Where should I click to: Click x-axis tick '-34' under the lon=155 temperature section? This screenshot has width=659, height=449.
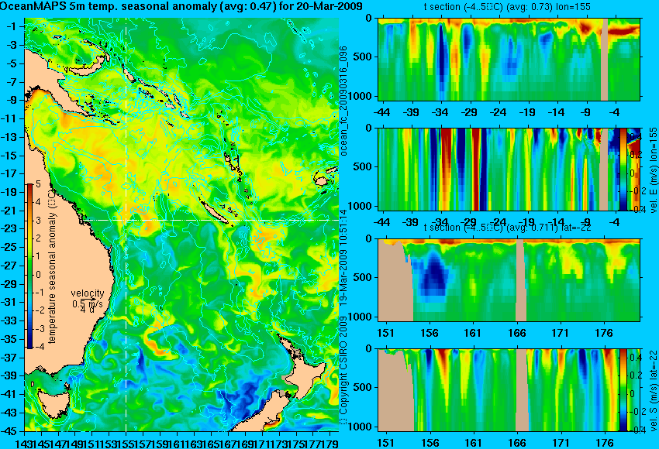[440, 113]
